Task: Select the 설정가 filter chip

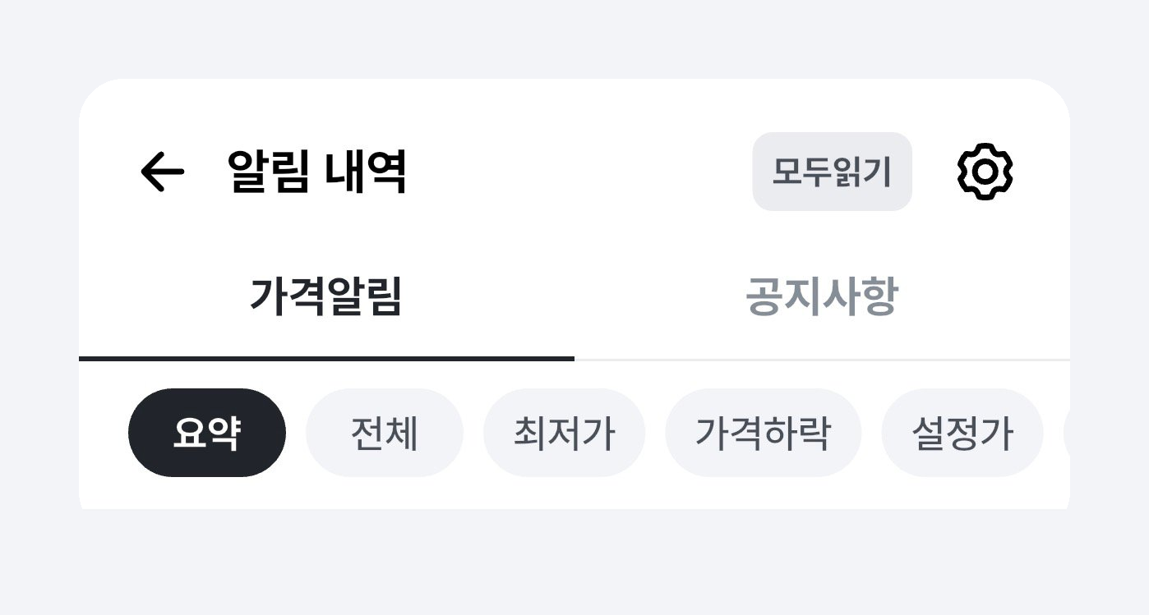Action: pyautogui.click(x=962, y=433)
